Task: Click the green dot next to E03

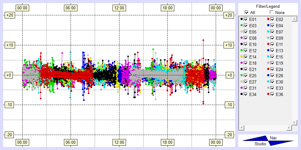Action: [241, 26]
